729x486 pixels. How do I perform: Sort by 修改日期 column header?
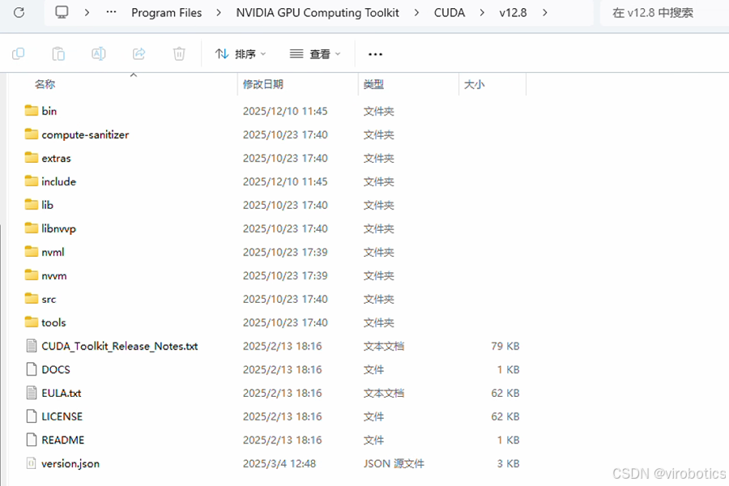click(263, 84)
